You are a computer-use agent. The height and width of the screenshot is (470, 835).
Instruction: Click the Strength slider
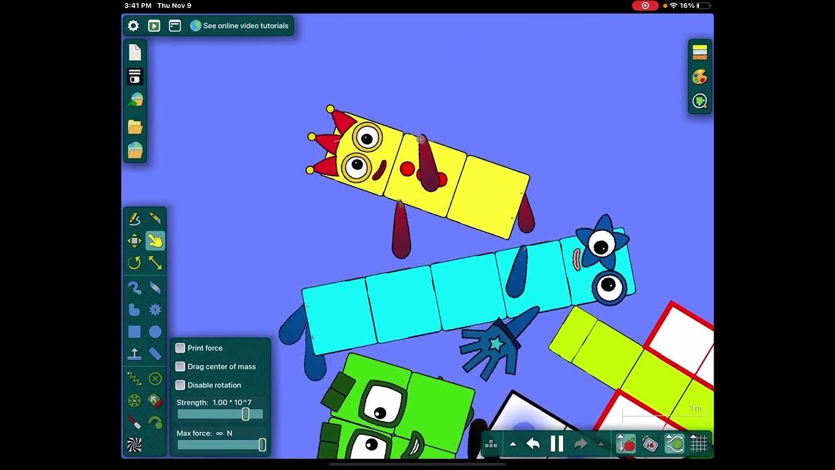[x=220, y=414]
